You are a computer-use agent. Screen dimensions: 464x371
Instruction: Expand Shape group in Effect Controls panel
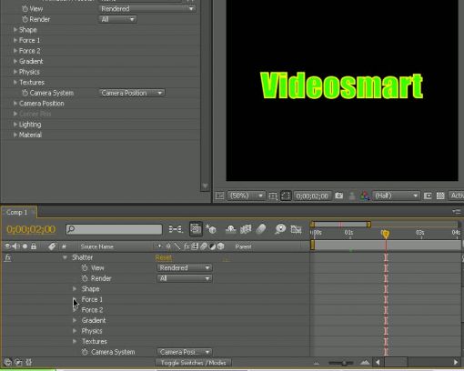pos(15,30)
